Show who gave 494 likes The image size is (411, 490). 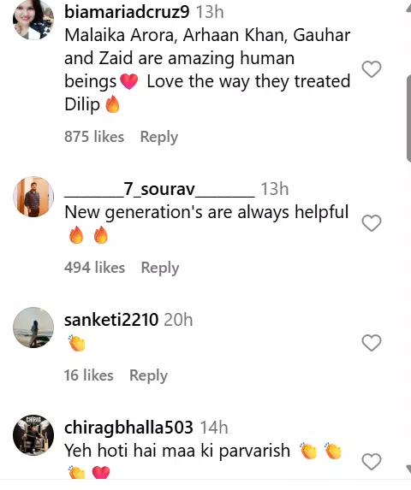94,268
